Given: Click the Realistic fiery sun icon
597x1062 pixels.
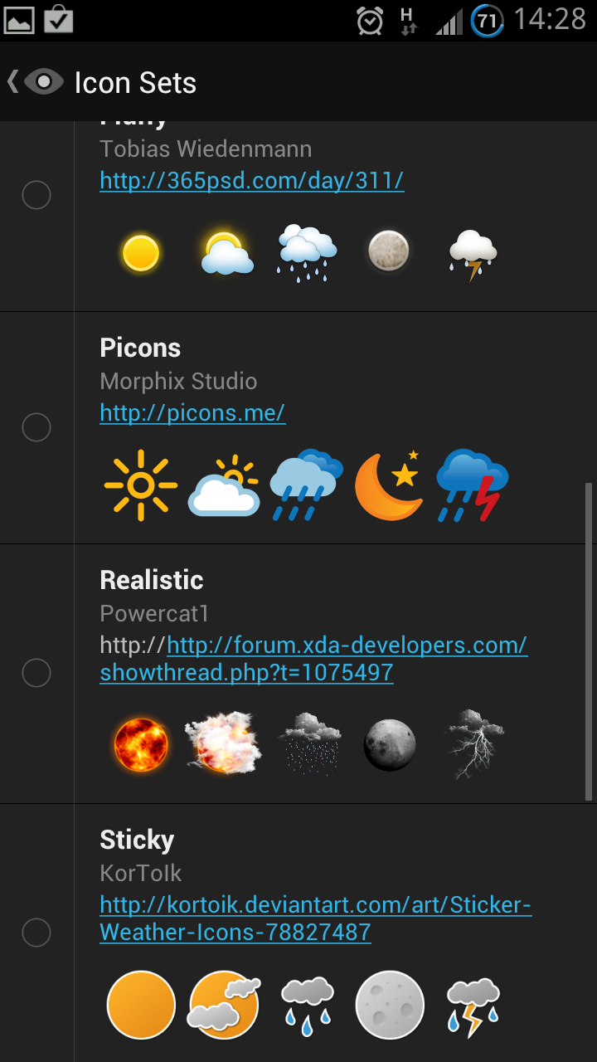Looking at the screenshot, I should click(141, 744).
